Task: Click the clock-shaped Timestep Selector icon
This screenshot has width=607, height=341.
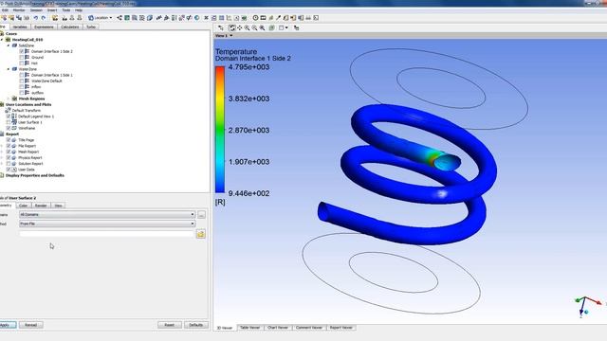Action: 255,18
